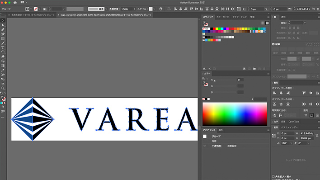320x180 pixels.
Task: Open arrange documents dropdown
Action: [x=24, y=2]
